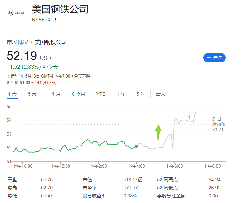The height and width of the screenshot is (203, 241).
Task: Switch to the 5 天 chart tab
Action: point(32,94)
